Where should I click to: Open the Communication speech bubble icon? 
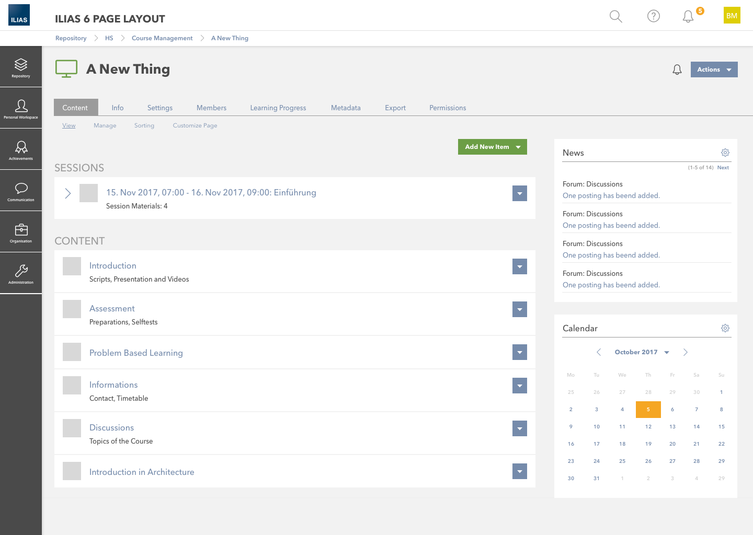click(x=21, y=191)
